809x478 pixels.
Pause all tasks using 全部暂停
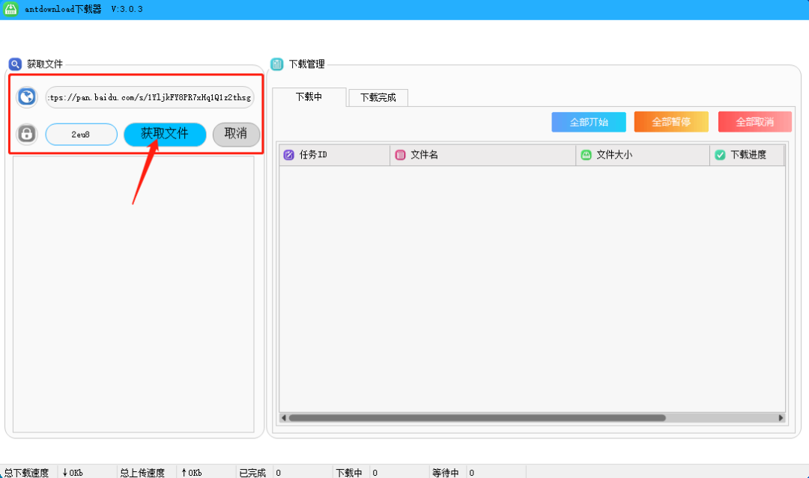click(671, 122)
